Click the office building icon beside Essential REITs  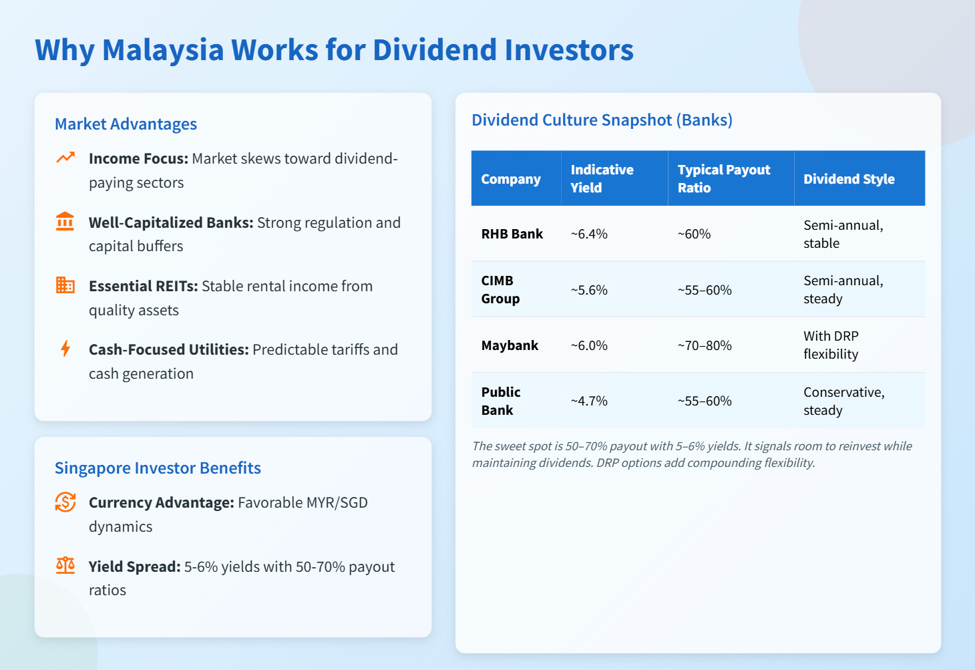pos(65,285)
